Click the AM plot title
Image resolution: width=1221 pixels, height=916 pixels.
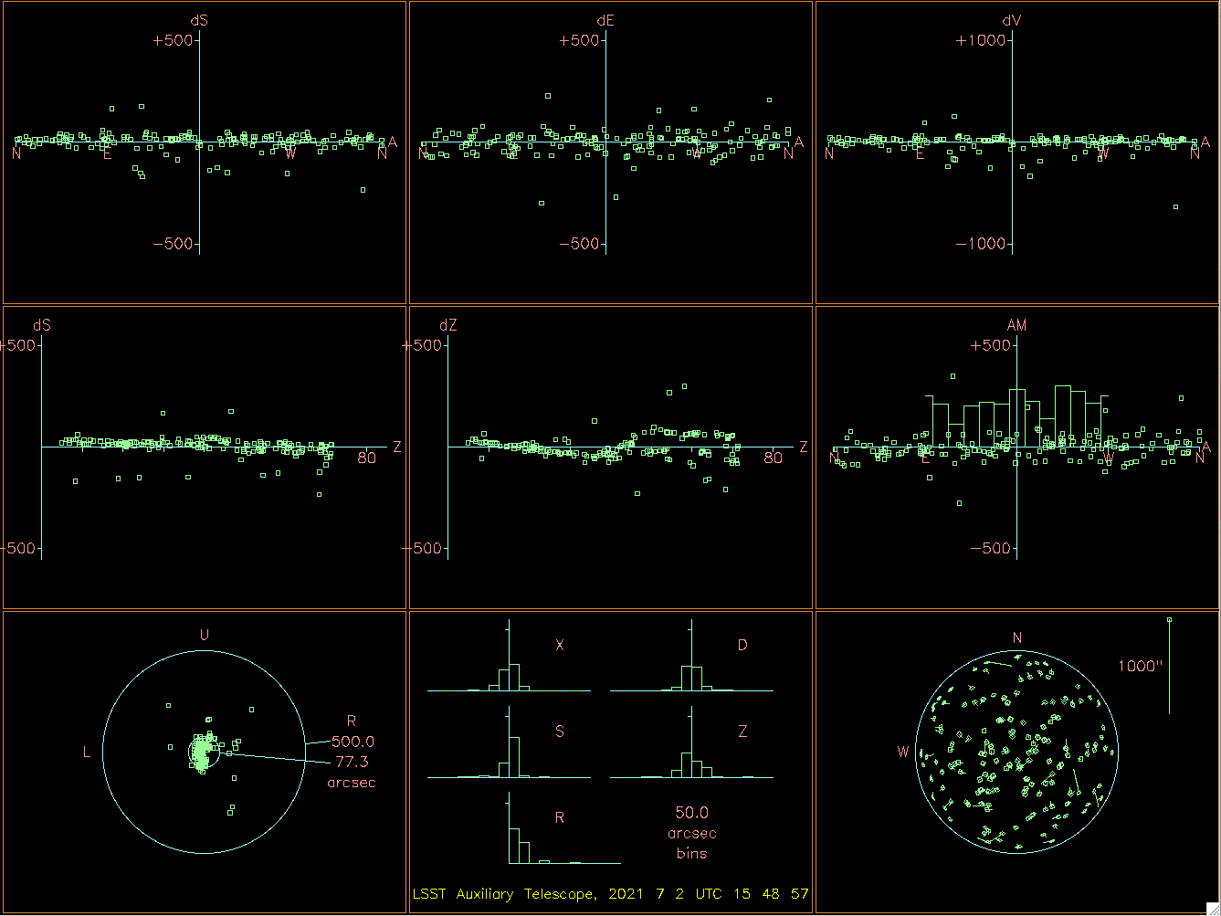1016,325
